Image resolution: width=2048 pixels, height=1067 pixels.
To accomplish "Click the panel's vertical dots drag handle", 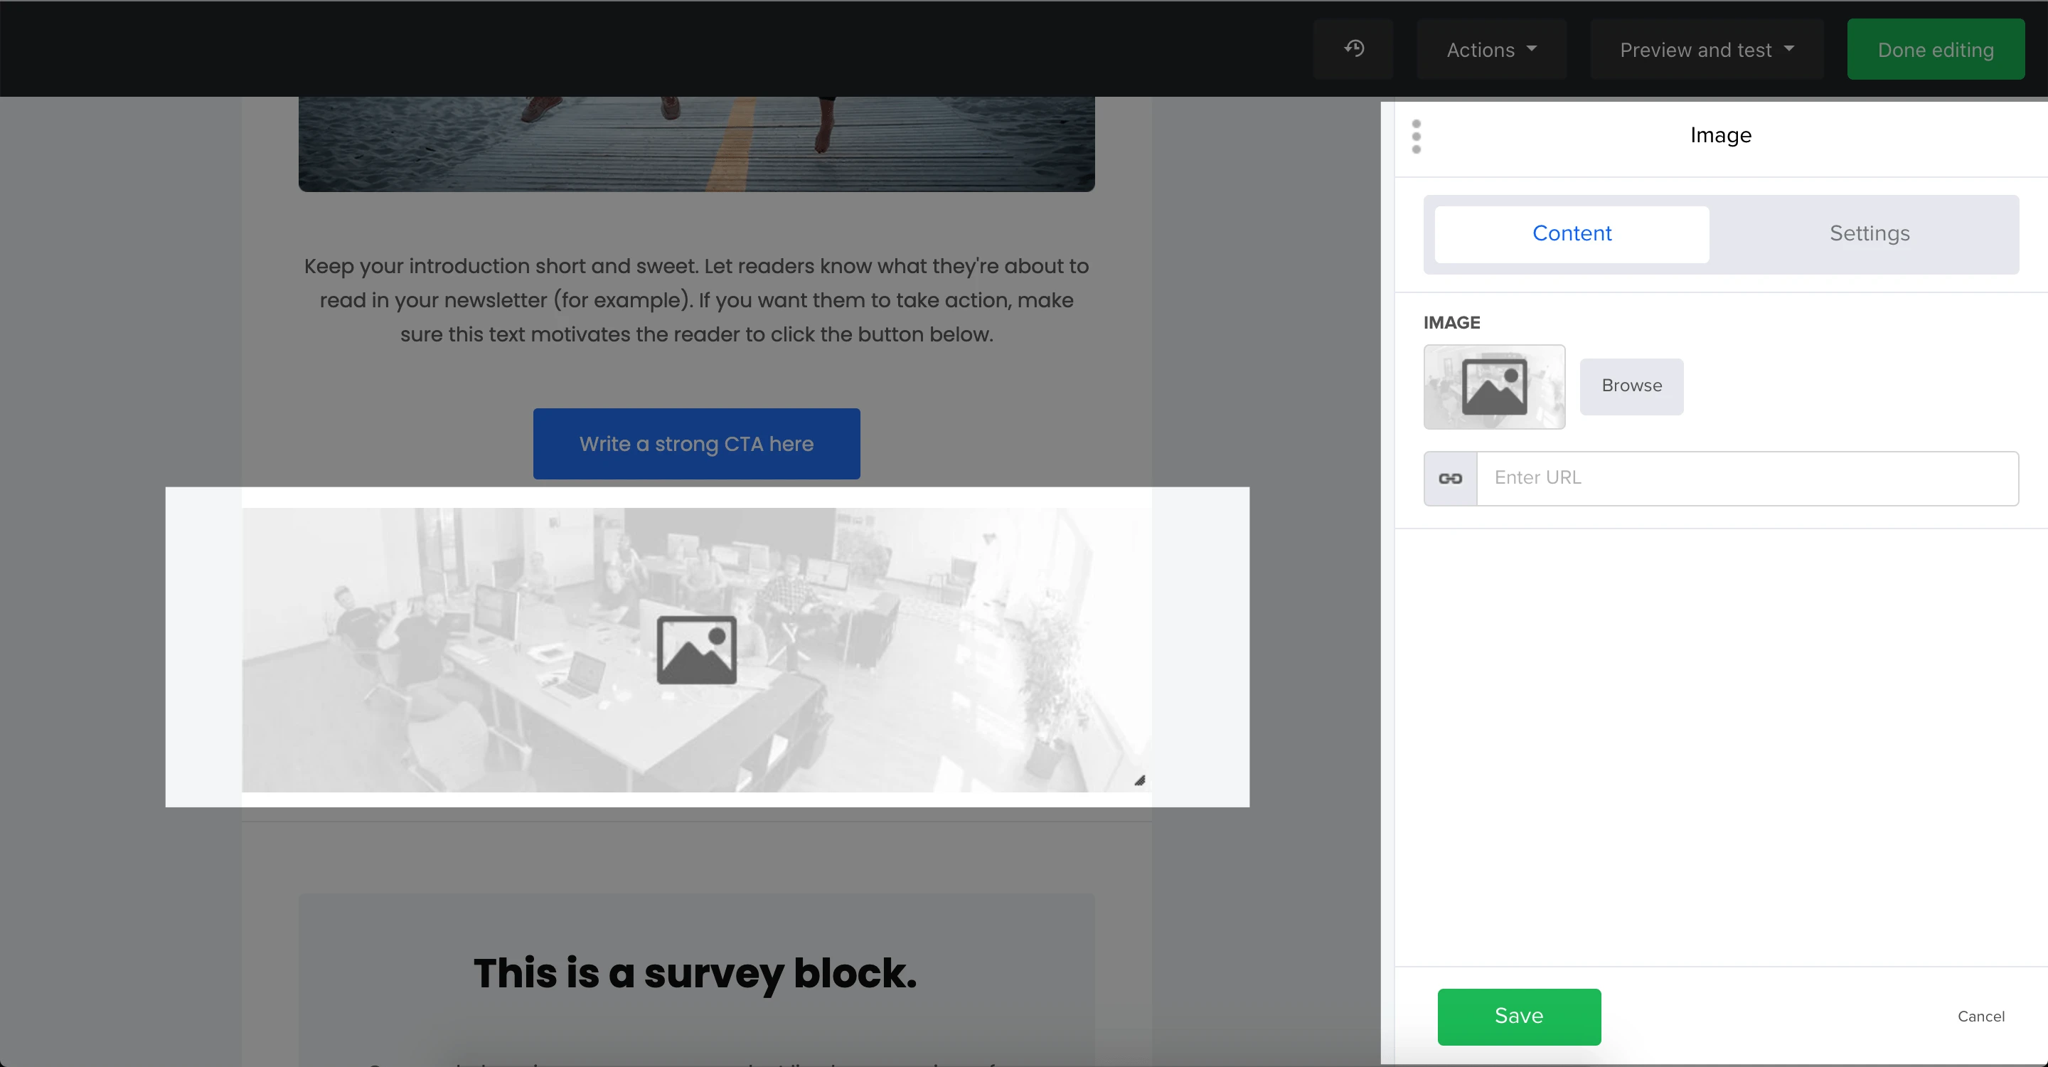I will click(x=1416, y=137).
